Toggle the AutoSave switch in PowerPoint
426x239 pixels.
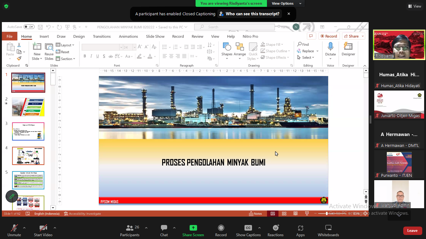pyautogui.click(x=29, y=27)
